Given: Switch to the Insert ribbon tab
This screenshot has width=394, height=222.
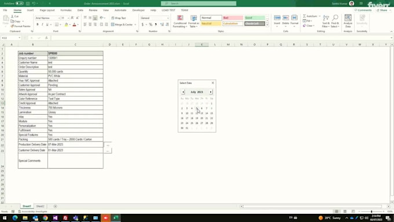Looking at the screenshot, I should coord(30,10).
